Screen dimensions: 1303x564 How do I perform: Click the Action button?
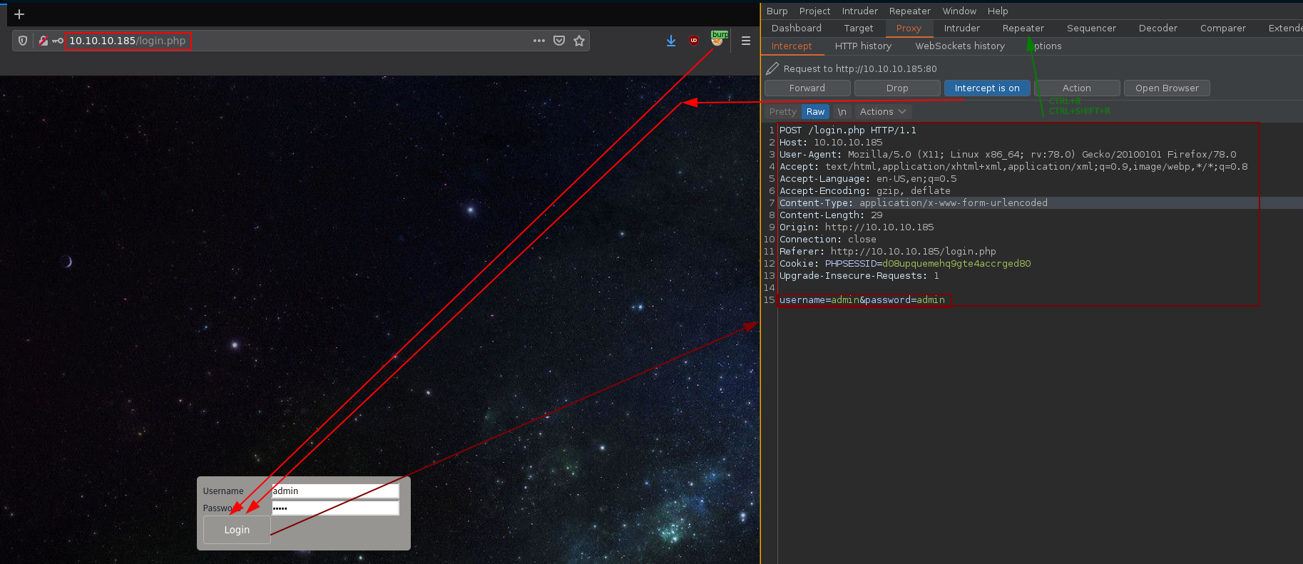(x=1077, y=88)
